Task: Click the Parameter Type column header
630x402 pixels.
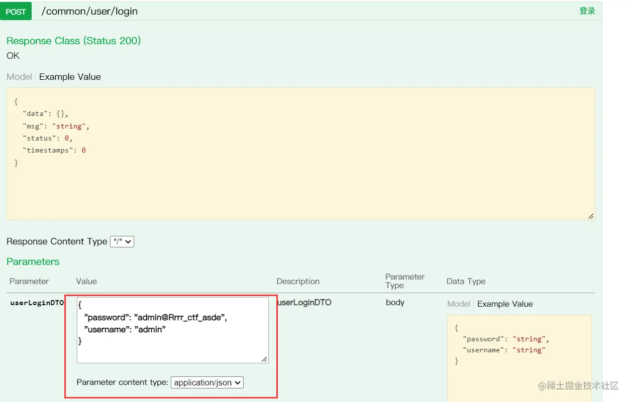Action: pyautogui.click(x=405, y=281)
